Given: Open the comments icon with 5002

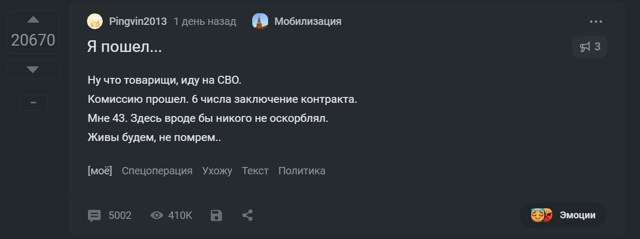Looking at the screenshot, I should click(94, 215).
